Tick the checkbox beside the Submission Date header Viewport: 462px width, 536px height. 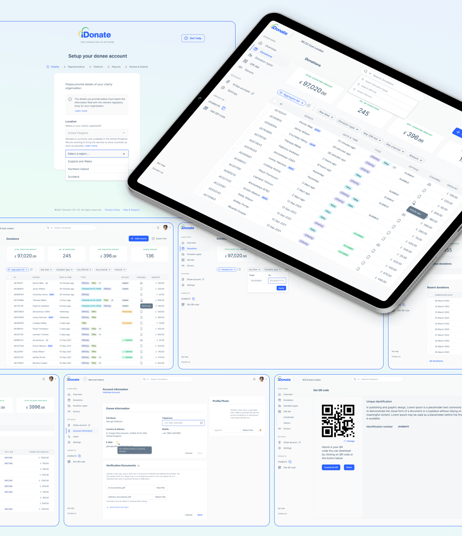coord(431,295)
